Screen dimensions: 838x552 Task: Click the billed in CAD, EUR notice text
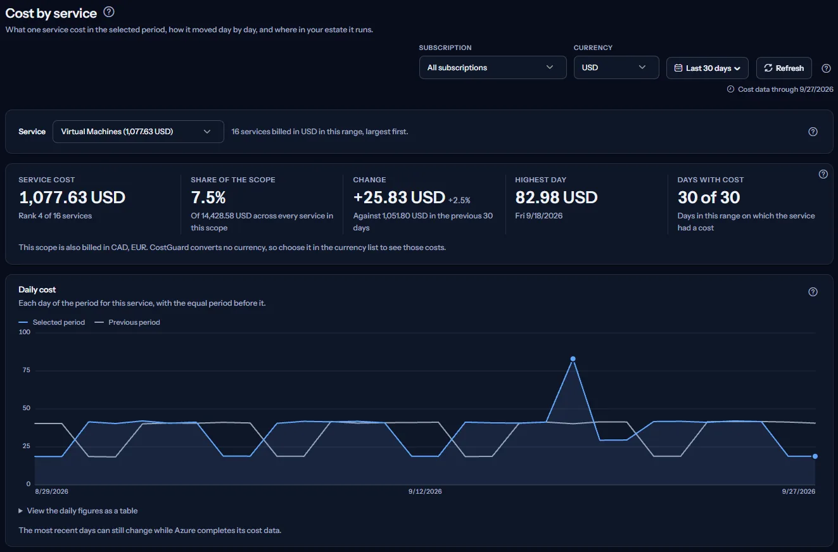click(x=232, y=248)
